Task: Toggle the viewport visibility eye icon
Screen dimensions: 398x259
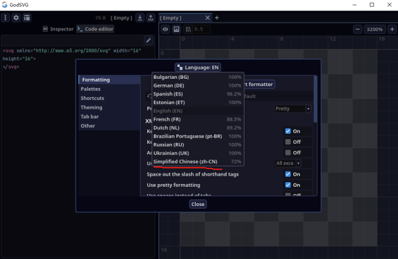Action: [x=165, y=29]
